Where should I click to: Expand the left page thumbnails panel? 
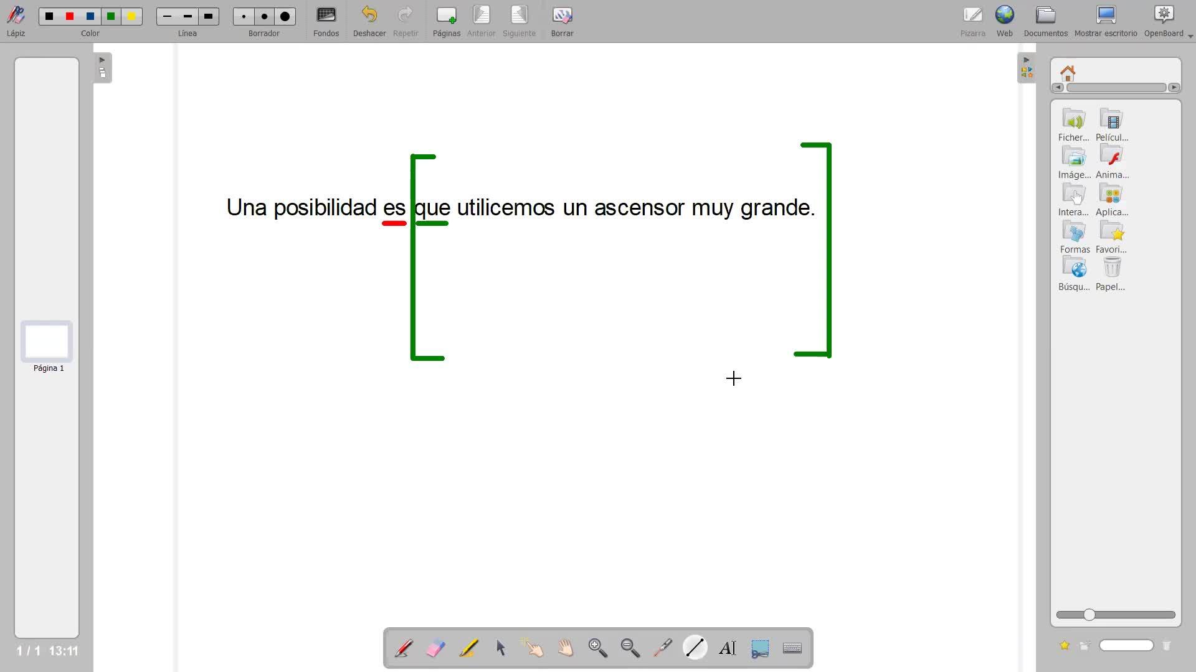[103, 67]
